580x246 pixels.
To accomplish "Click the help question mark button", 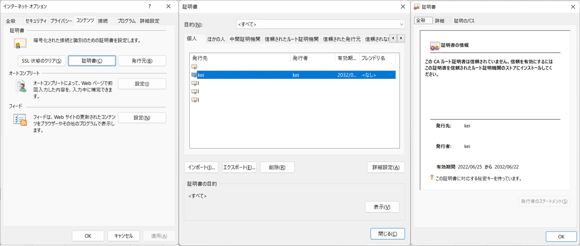I will tap(150, 6).
